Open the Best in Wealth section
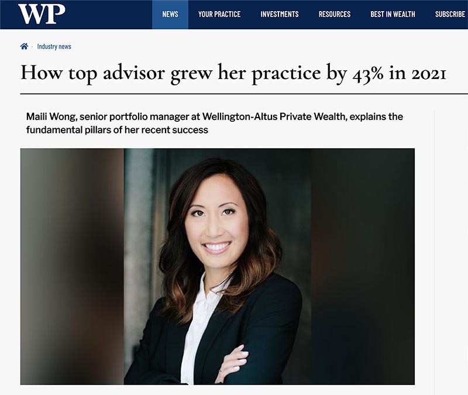 393,14
